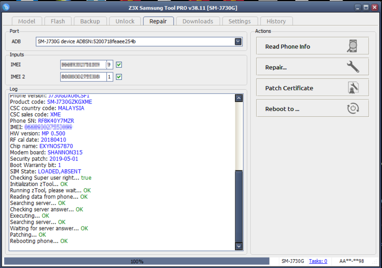Viewport: 382px width, 268px height.
Task: Click the Patch Certificate button
Action: pos(312,88)
